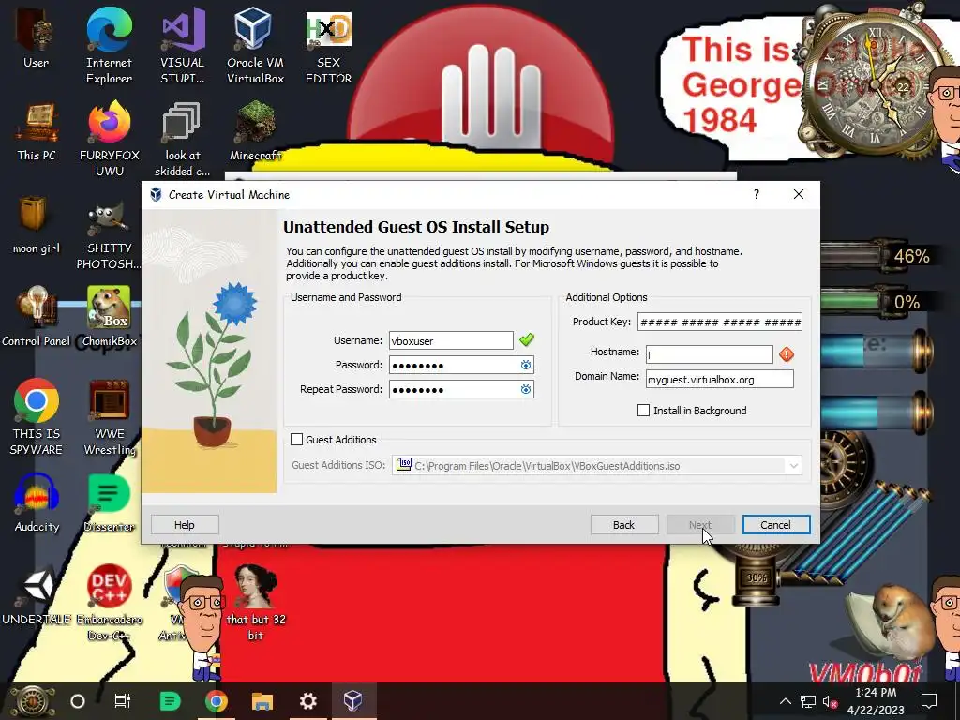Click the hostname error warning icon
Viewport: 960px width, 720px height.
point(787,353)
